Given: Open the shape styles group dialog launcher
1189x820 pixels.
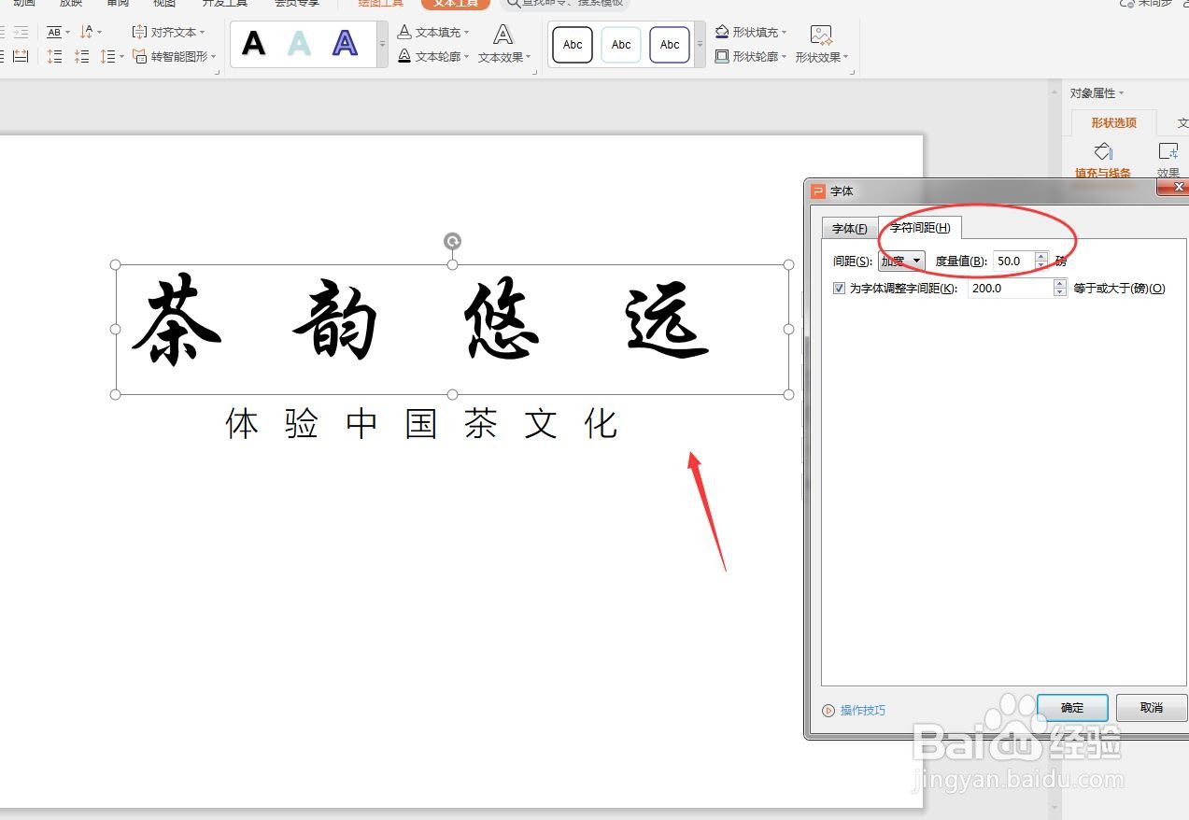Looking at the screenshot, I should [853, 70].
